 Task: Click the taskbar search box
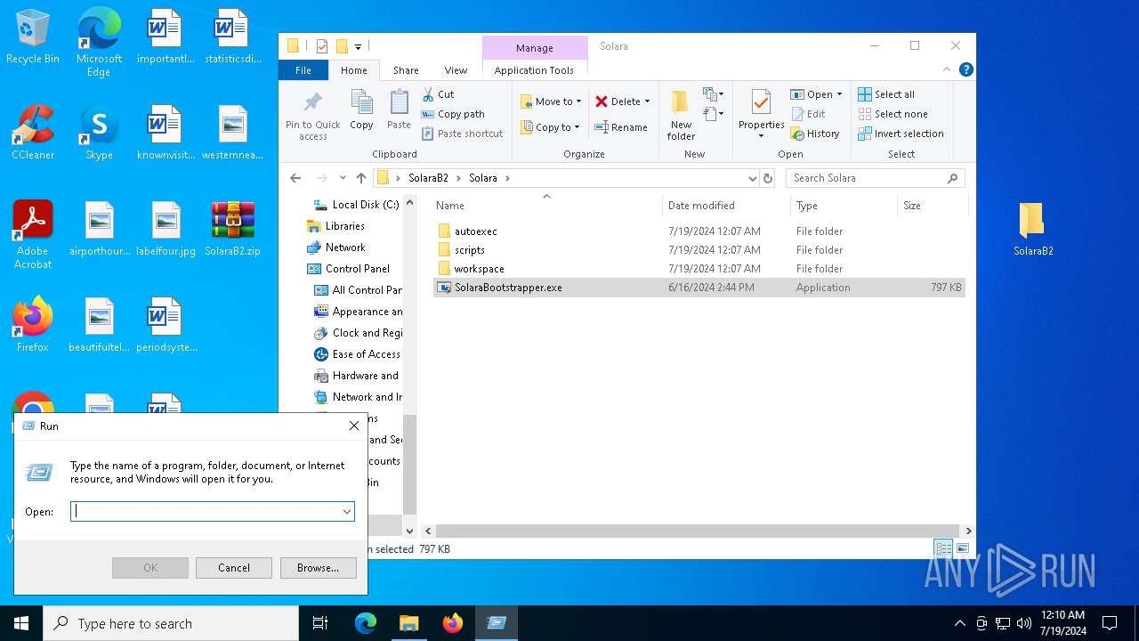point(171,623)
